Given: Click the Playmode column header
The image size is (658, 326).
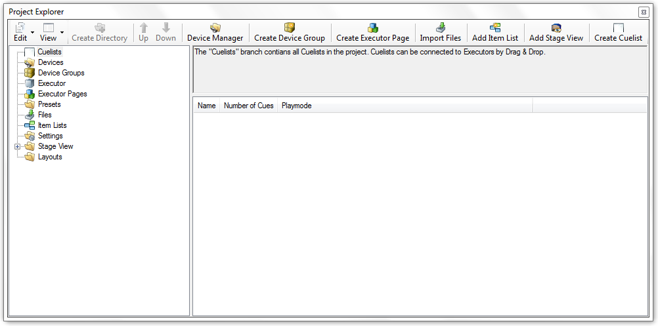Looking at the screenshot, I should coord(296,106).
